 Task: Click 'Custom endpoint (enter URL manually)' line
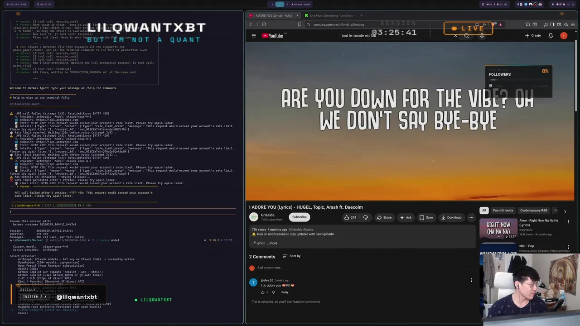pyautogui.click(x=48, y=310)
